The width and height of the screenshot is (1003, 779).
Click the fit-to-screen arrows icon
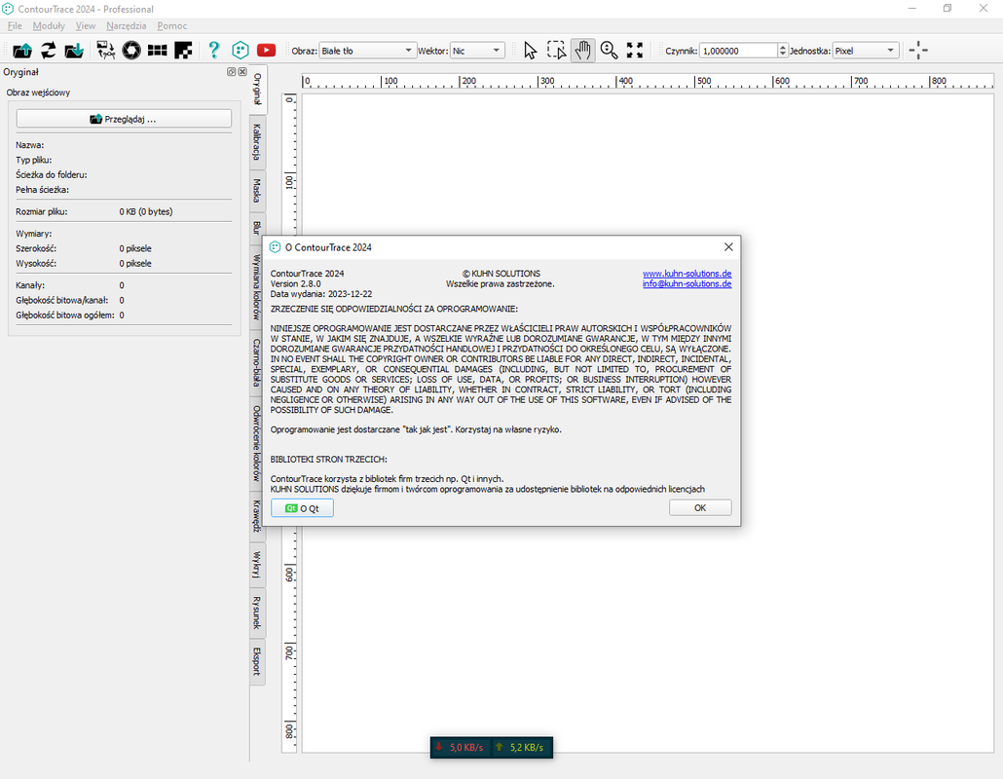(635, 51)
